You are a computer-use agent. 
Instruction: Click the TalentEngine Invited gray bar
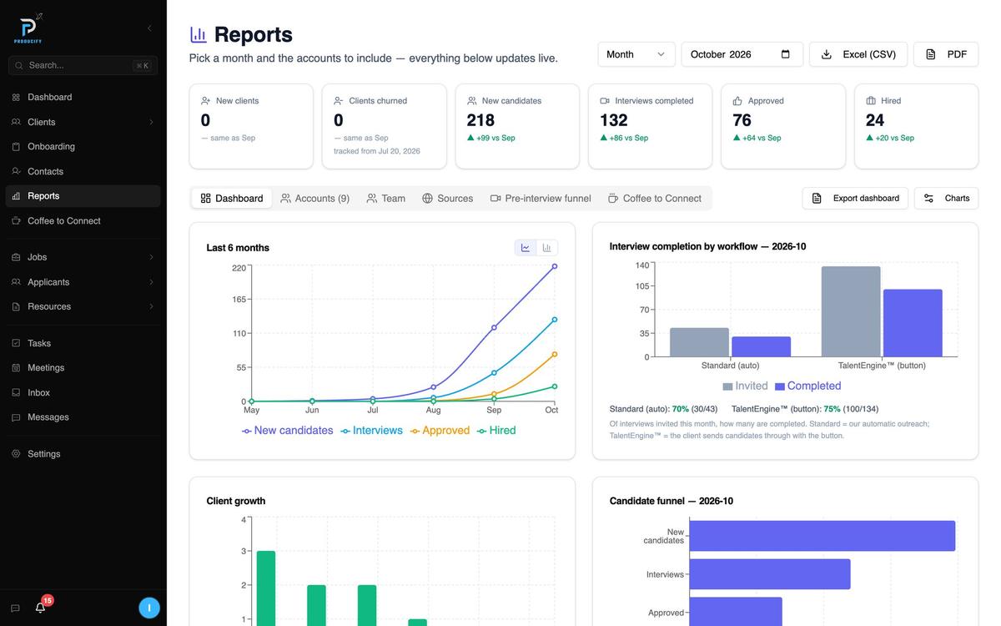(851, 312)
